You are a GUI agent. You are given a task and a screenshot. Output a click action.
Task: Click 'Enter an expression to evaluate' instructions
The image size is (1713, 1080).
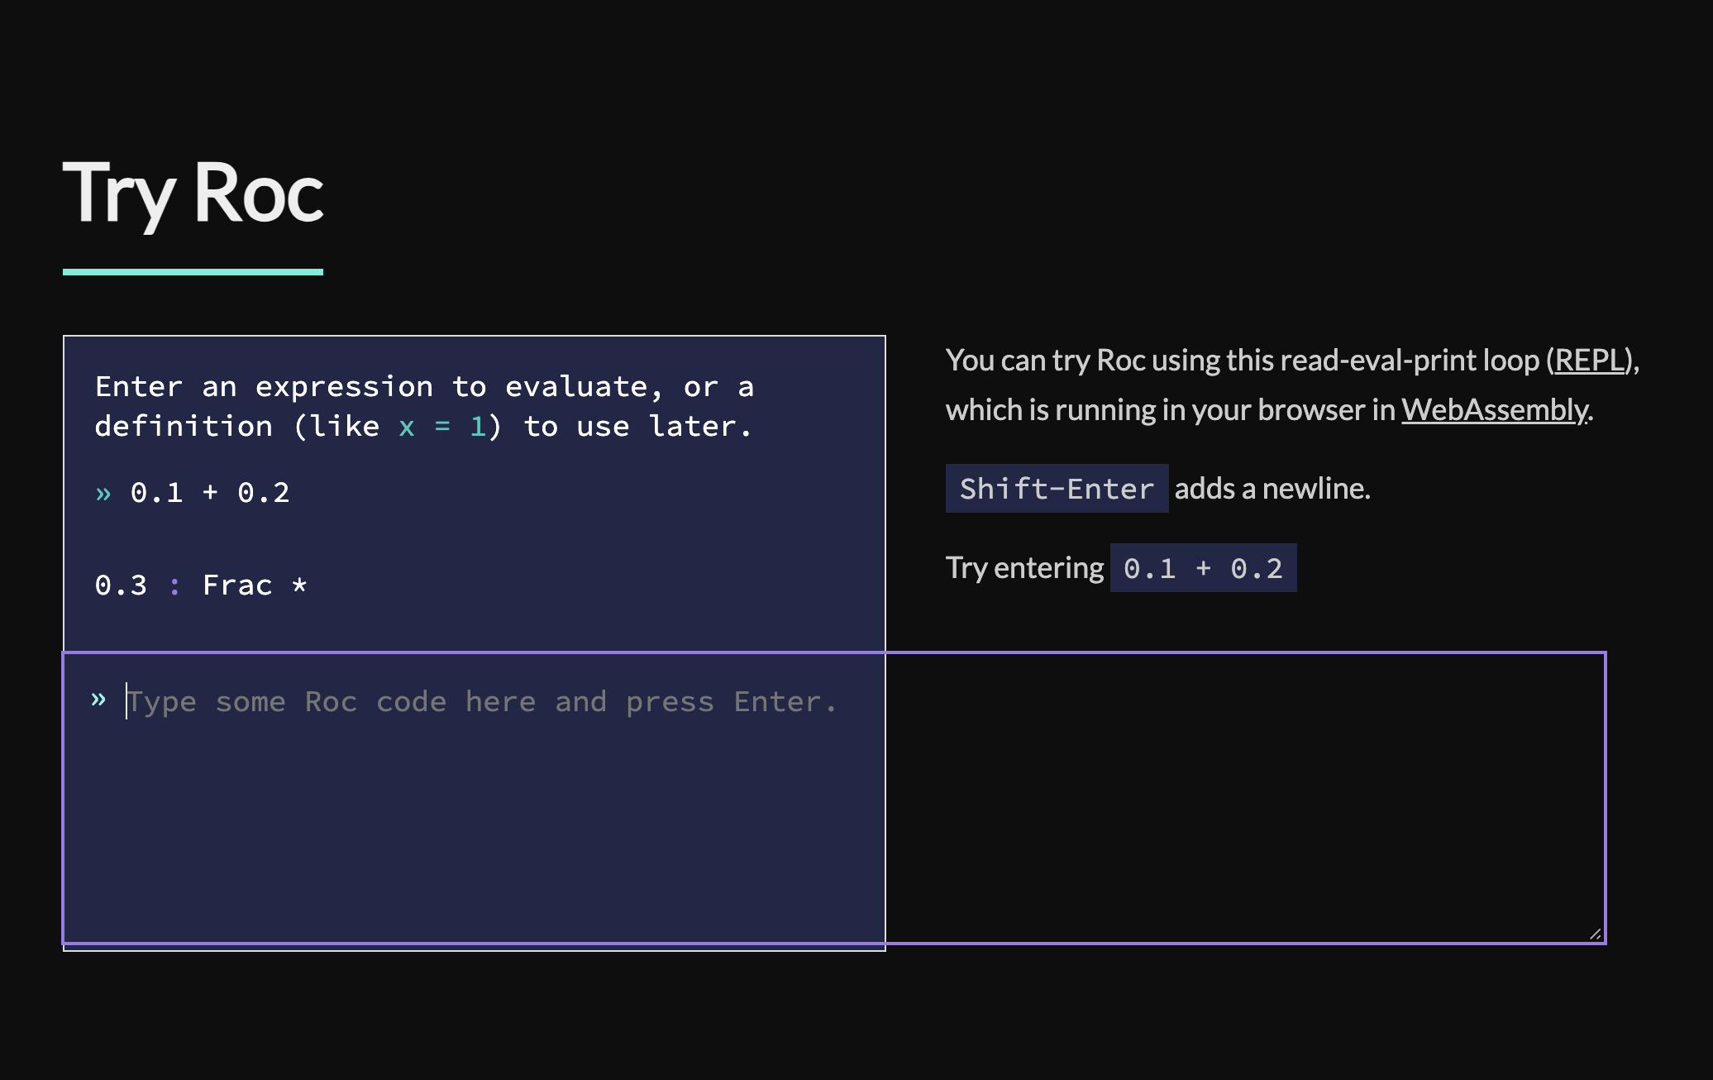click(424, 407)
